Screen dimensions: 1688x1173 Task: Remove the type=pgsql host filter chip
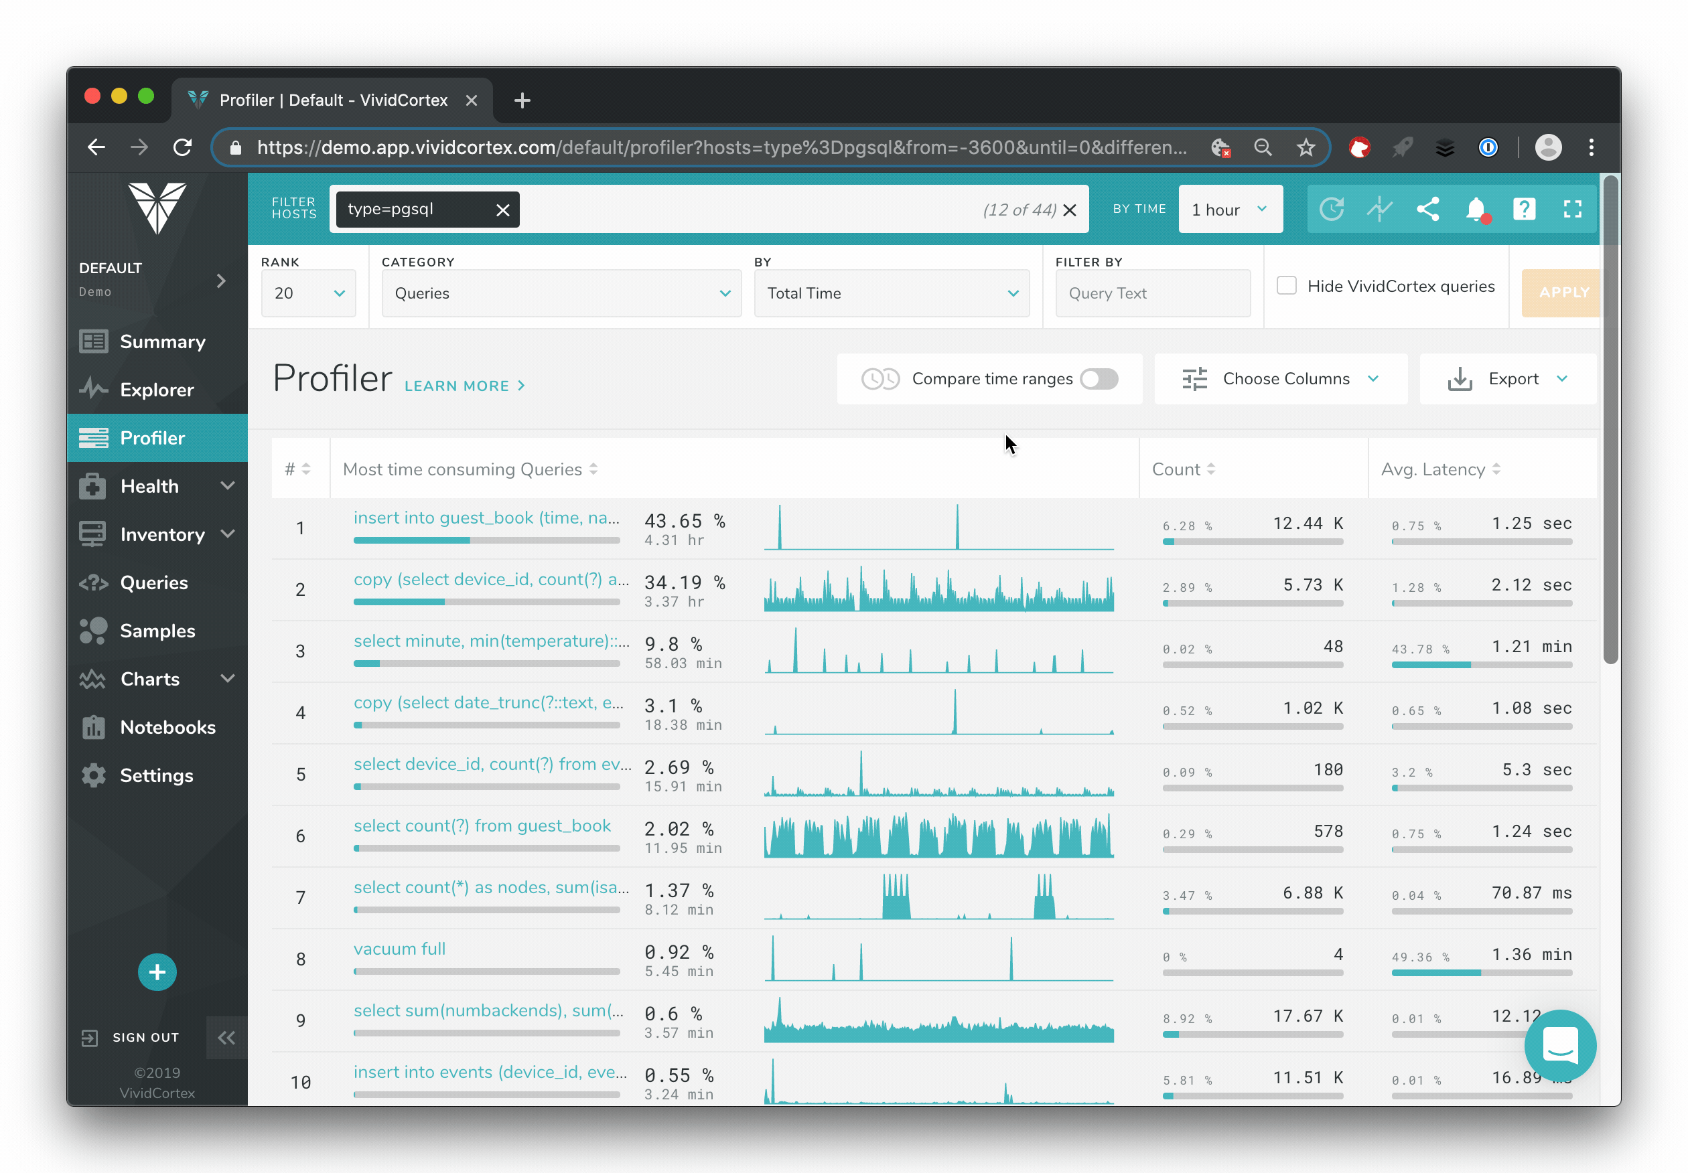(x=503, y=210)
